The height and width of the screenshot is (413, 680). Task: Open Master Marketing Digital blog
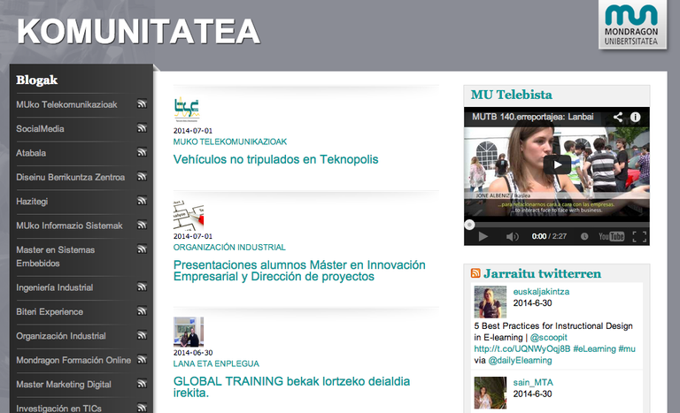click(64, 385)
